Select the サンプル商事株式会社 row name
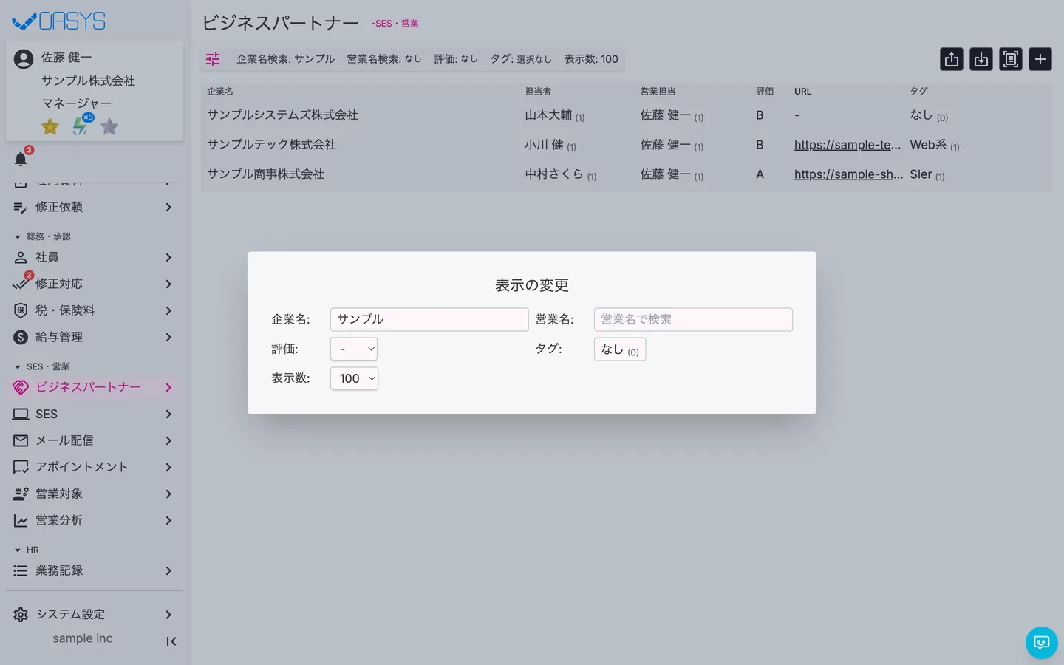The image size is (1064, 665). click(x=266, y=174)
